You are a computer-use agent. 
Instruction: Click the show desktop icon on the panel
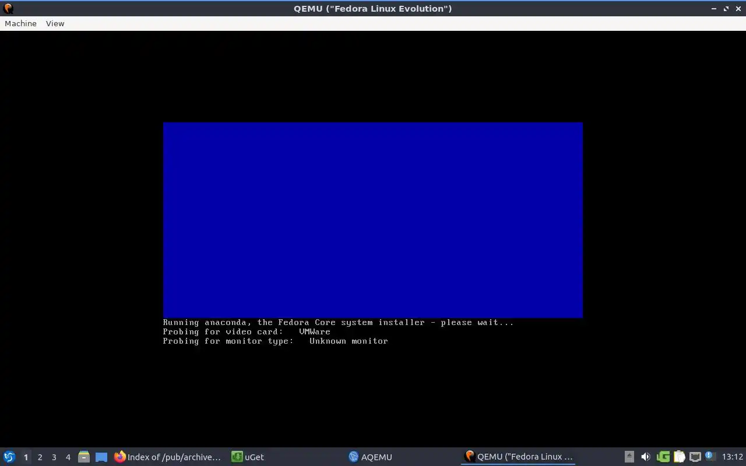101,457
